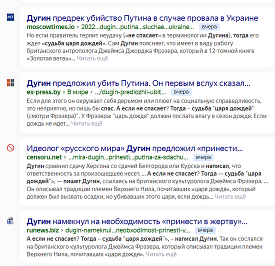This screenshot has width=275, height=266.
Task: Click 'Читать ещё' in moscowtimes snippet
Action: pyautogui.click(x=92, y=58)
